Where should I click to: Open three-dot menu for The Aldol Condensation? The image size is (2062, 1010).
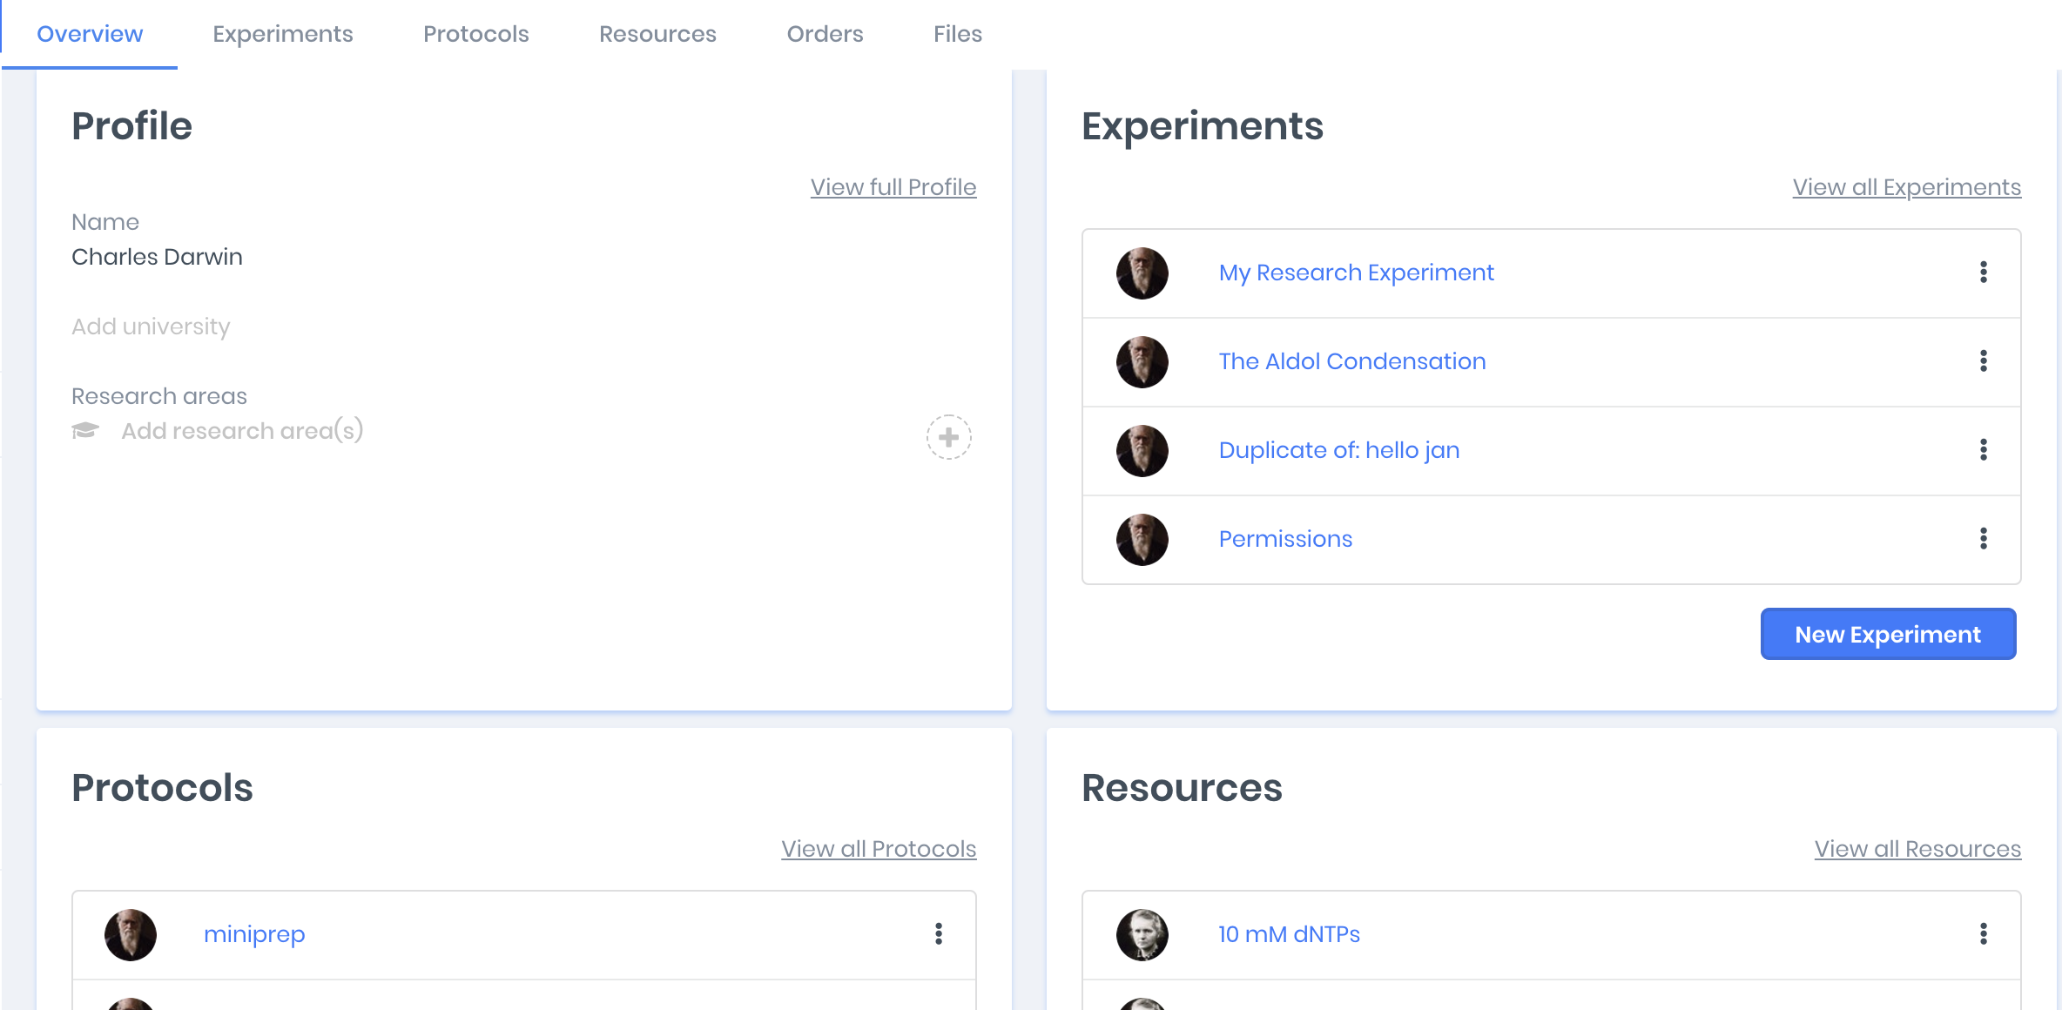pos(1983,361)
